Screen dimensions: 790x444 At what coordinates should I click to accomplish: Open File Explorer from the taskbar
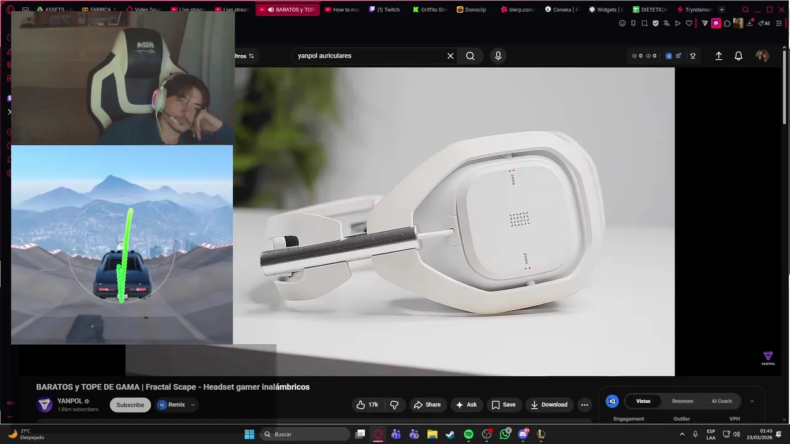tap(432, 434)
